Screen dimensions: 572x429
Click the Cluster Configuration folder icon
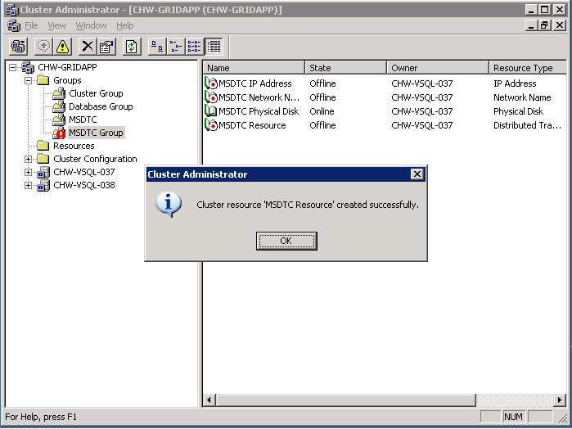pos(43,159)
